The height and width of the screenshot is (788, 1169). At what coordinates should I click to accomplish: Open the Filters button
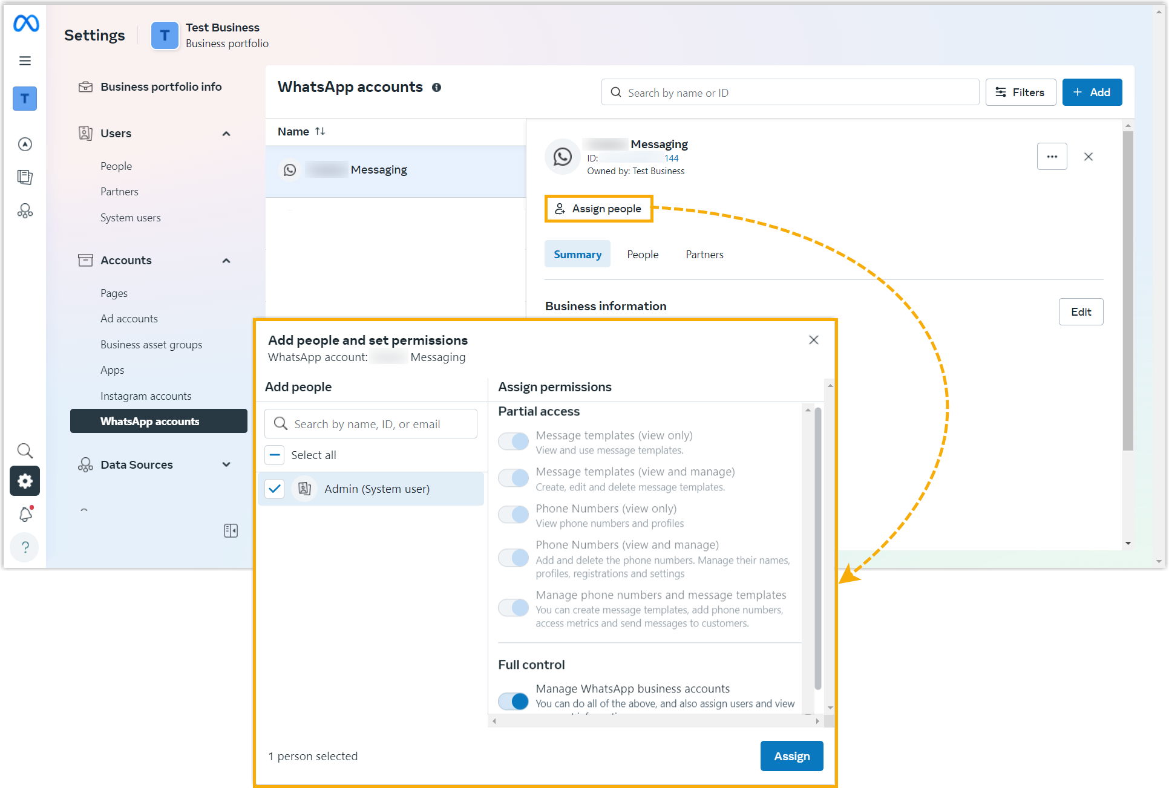click(1021, 93)
